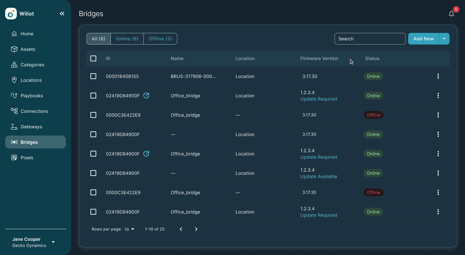
Task: Click the Status column header
Action: (x=372, y=58)
